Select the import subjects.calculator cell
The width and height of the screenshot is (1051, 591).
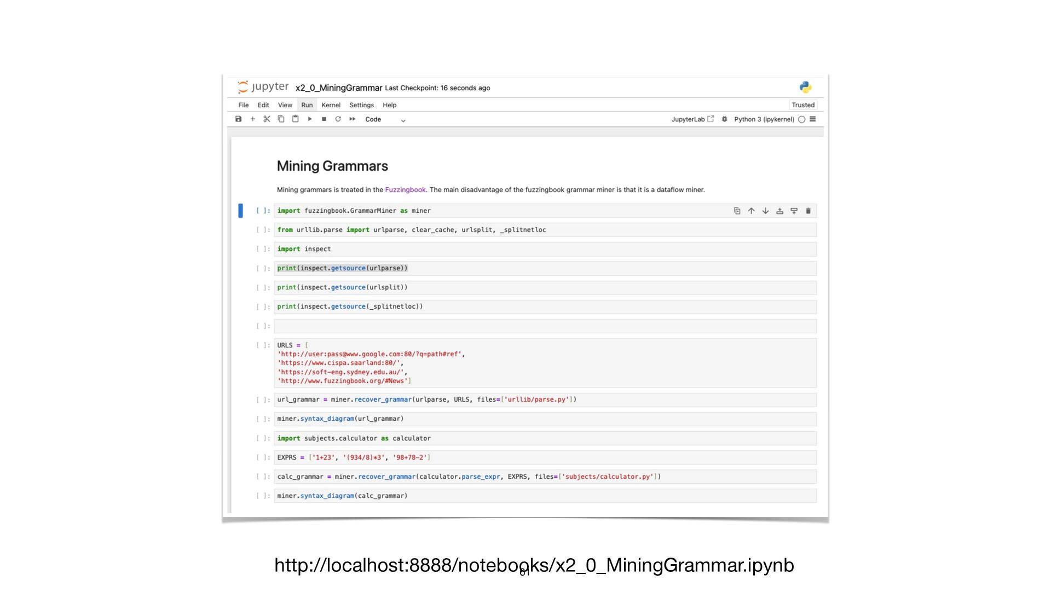(545, 438)
